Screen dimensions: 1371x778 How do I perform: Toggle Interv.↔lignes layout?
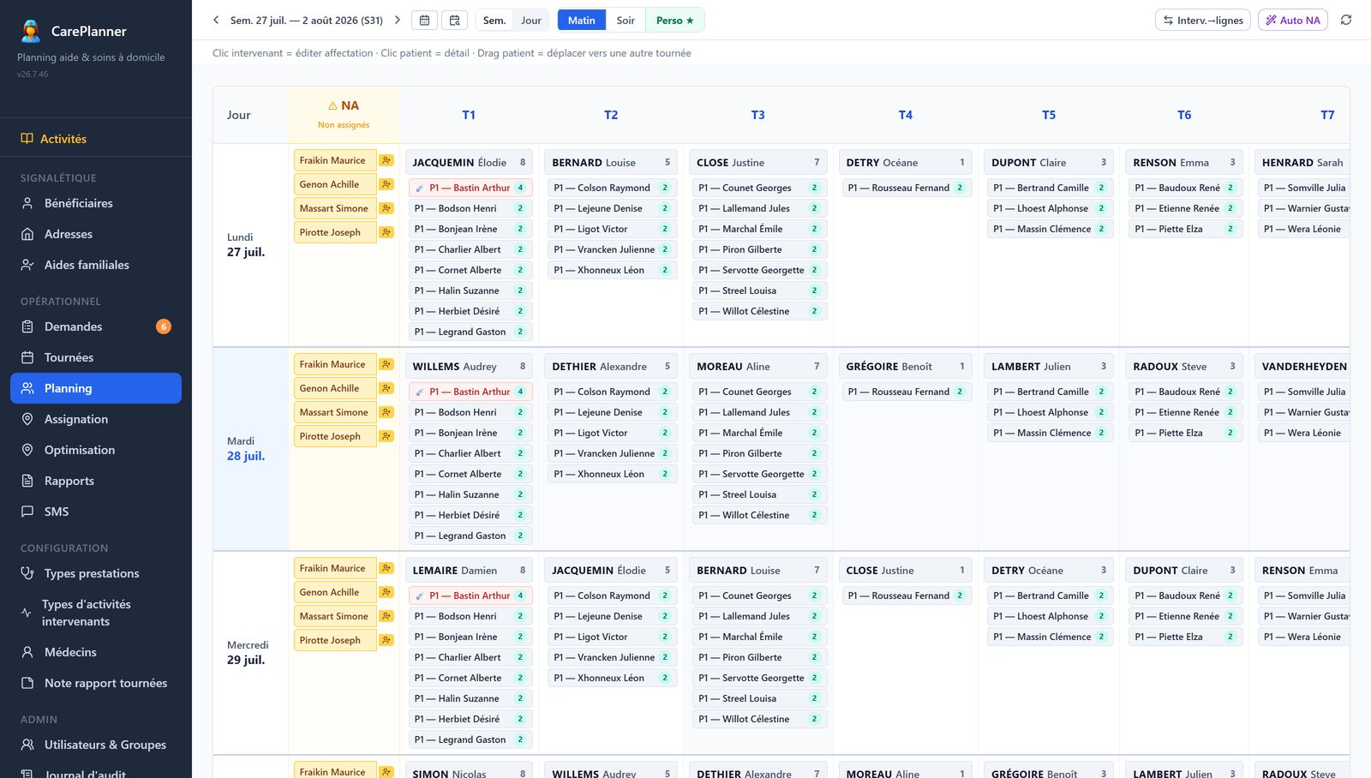click(1203, 21)
